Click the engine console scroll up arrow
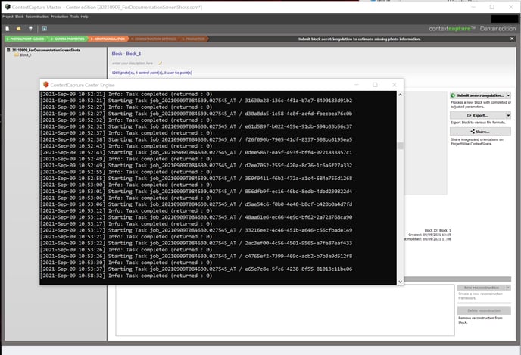The height and width of the screenshot is (355, 521). tap(400, 95)
